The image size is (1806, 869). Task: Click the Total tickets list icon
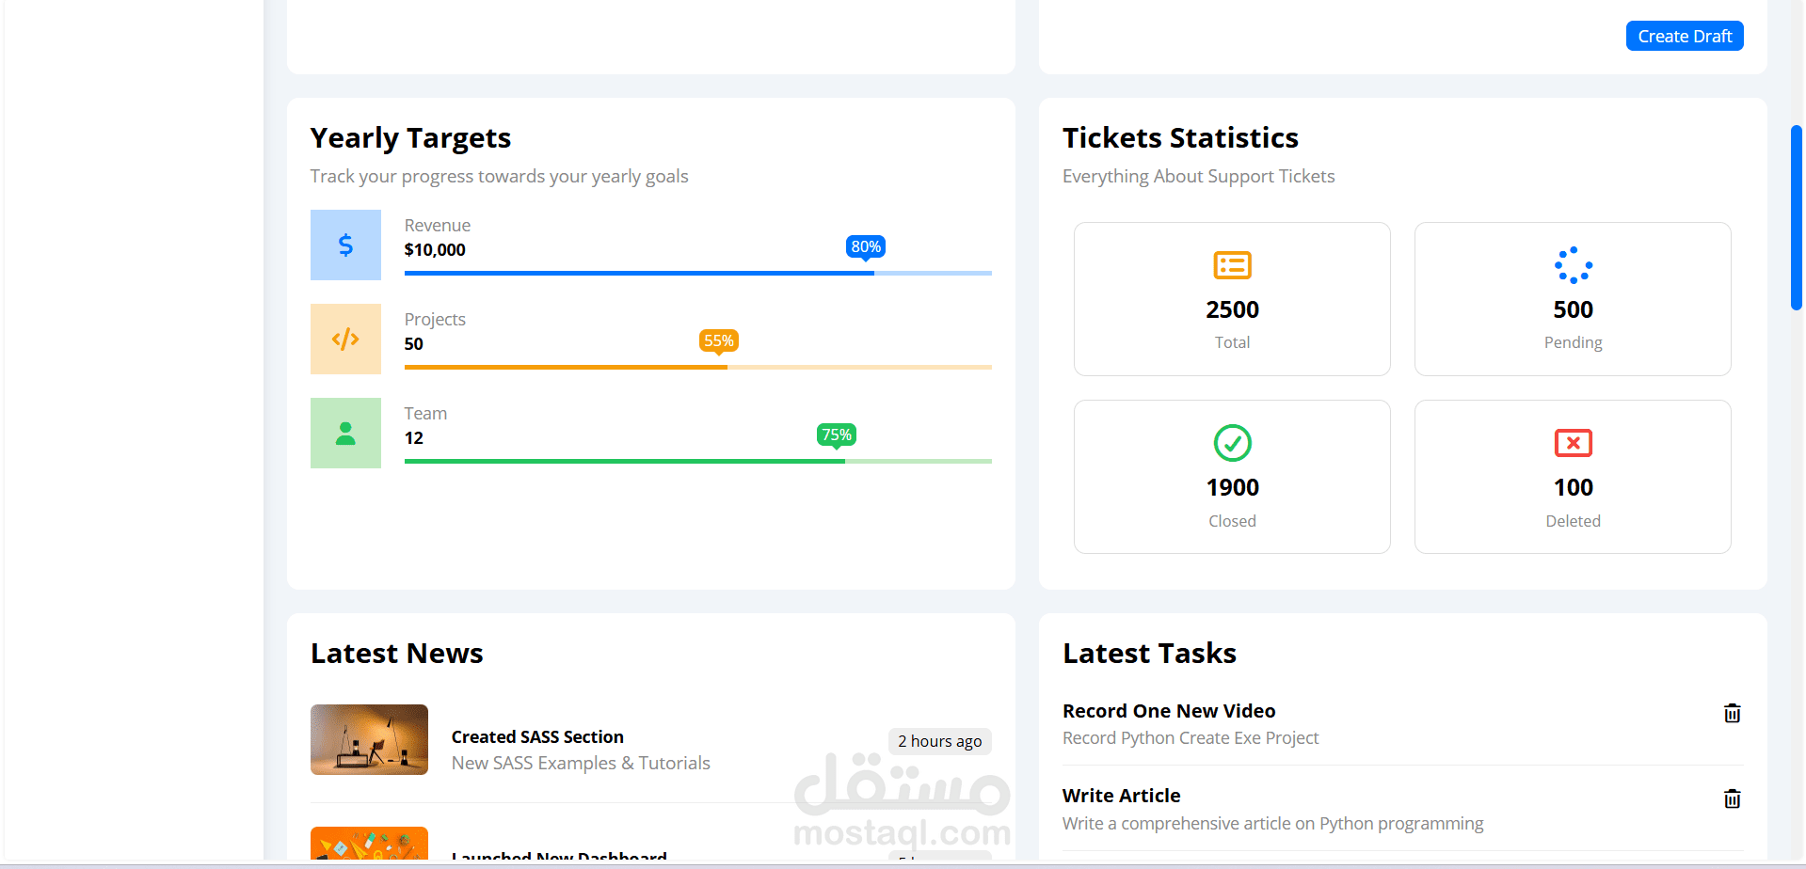(1232, 265)
